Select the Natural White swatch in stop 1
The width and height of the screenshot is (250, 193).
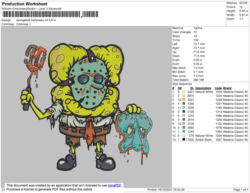pyautogui.click(x=184, y=92)
